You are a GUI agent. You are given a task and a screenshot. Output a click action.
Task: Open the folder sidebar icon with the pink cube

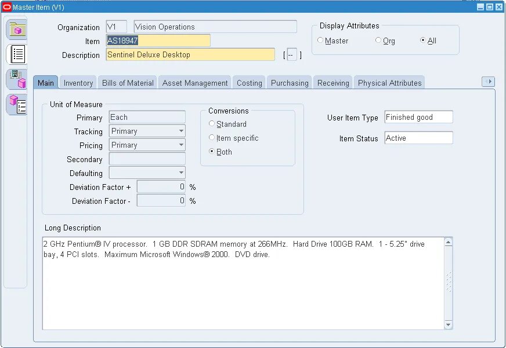pyautogui.click(x=17, y=30)
